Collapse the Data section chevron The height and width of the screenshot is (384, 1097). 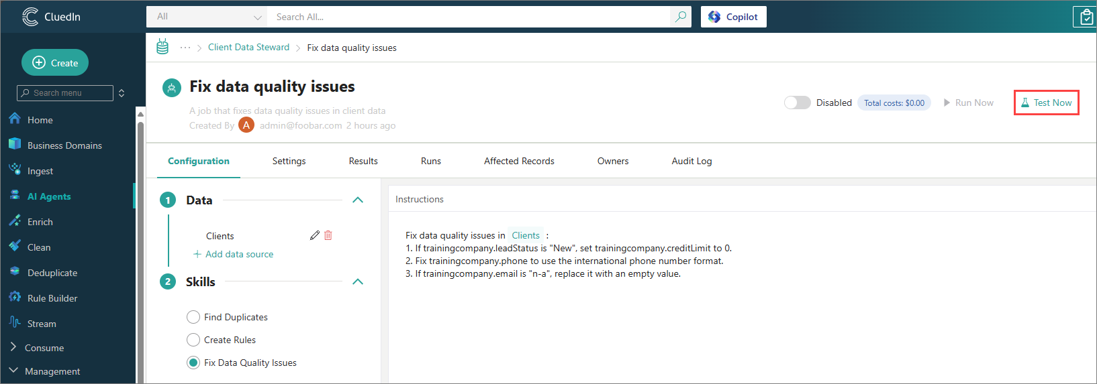(358, 200)
